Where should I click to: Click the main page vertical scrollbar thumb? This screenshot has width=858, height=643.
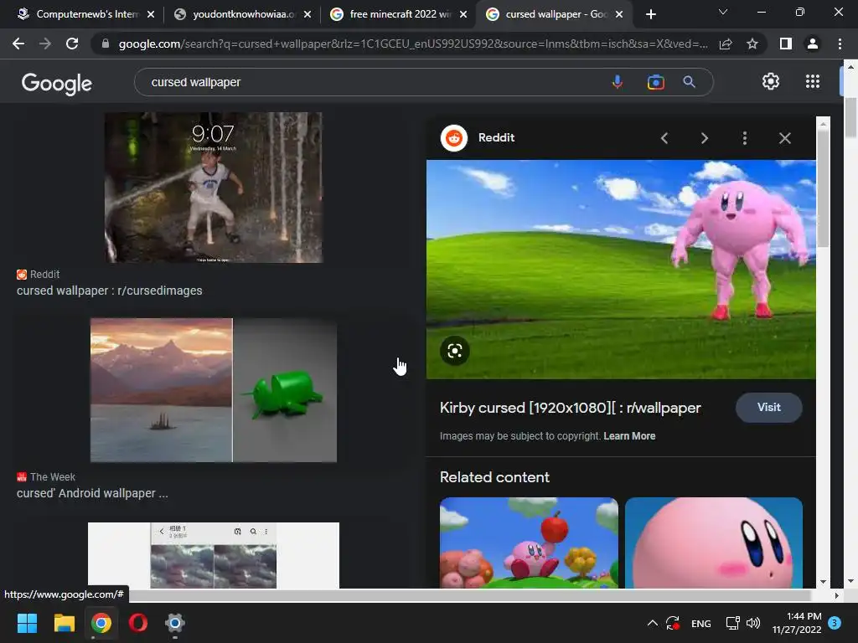coord(850,117)
